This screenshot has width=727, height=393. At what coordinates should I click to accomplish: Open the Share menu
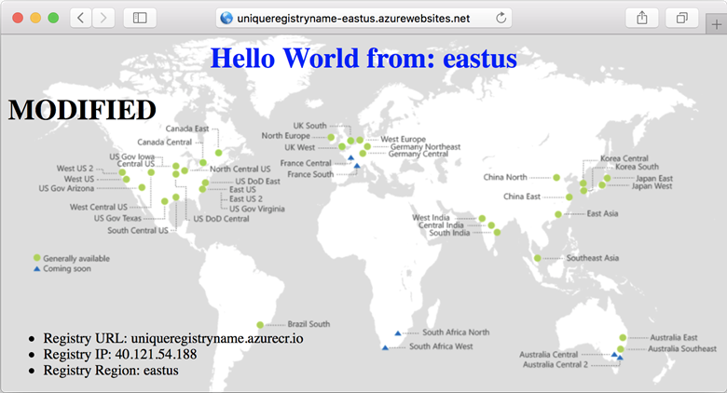642,18
